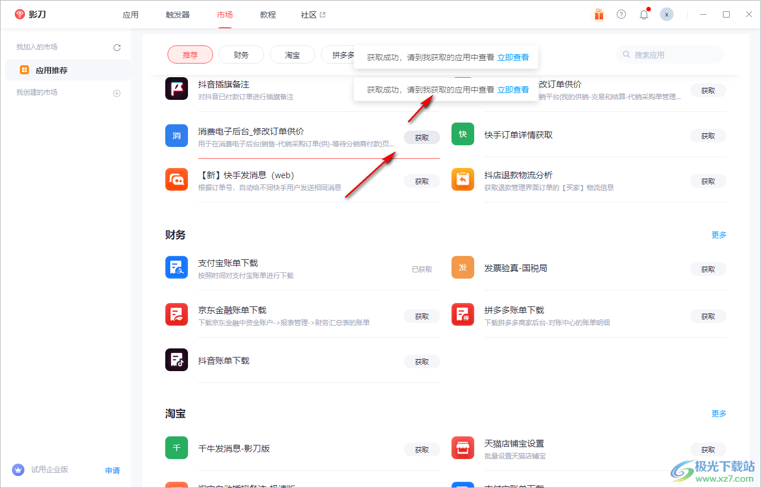Click the 试用企业版 label
The height and width of the screenshot is (488, 761).
tap(50, 469)
